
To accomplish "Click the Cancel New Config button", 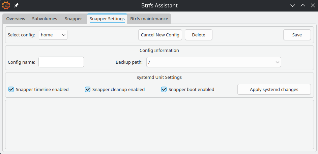I will pos(160,35).
